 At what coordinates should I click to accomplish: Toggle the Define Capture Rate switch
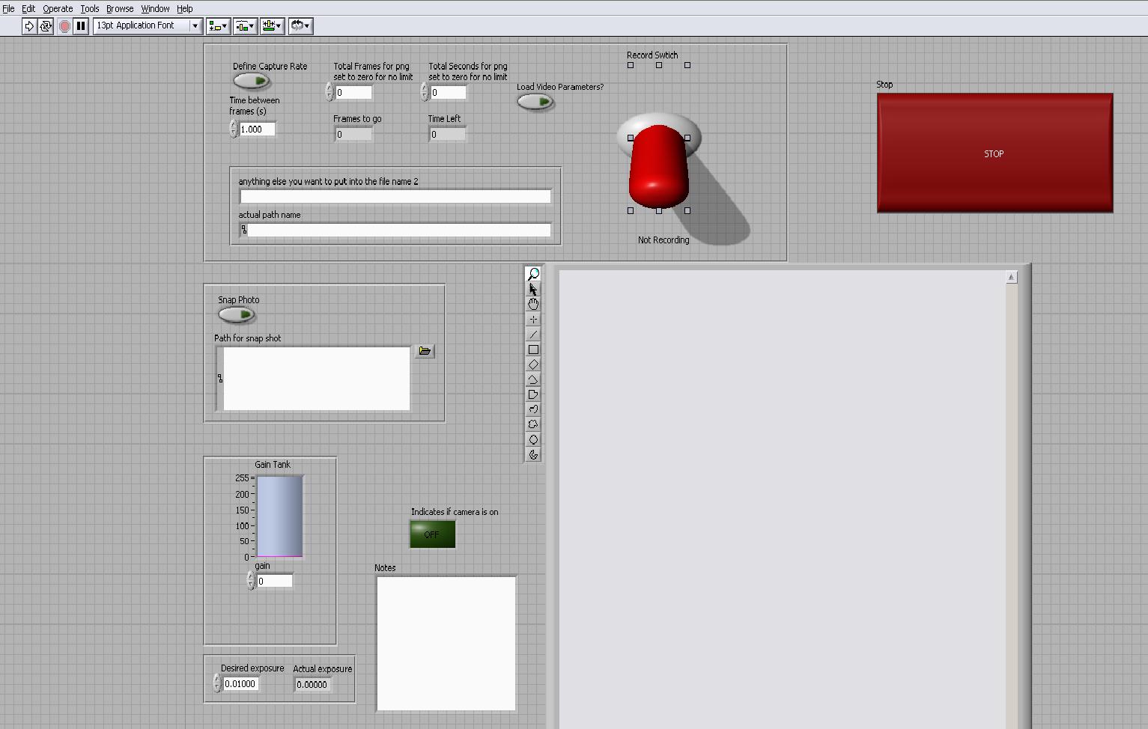point(252,81)
